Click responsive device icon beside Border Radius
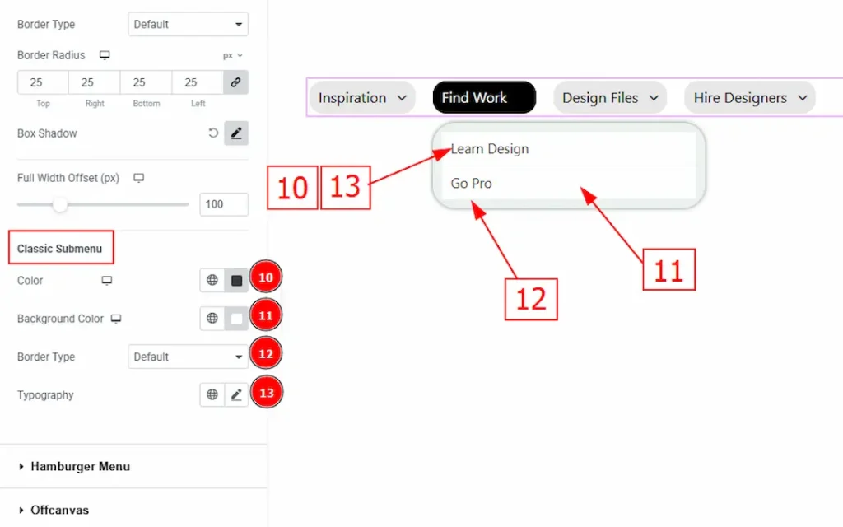Screen dimensions: 843x527 [105, 55]
